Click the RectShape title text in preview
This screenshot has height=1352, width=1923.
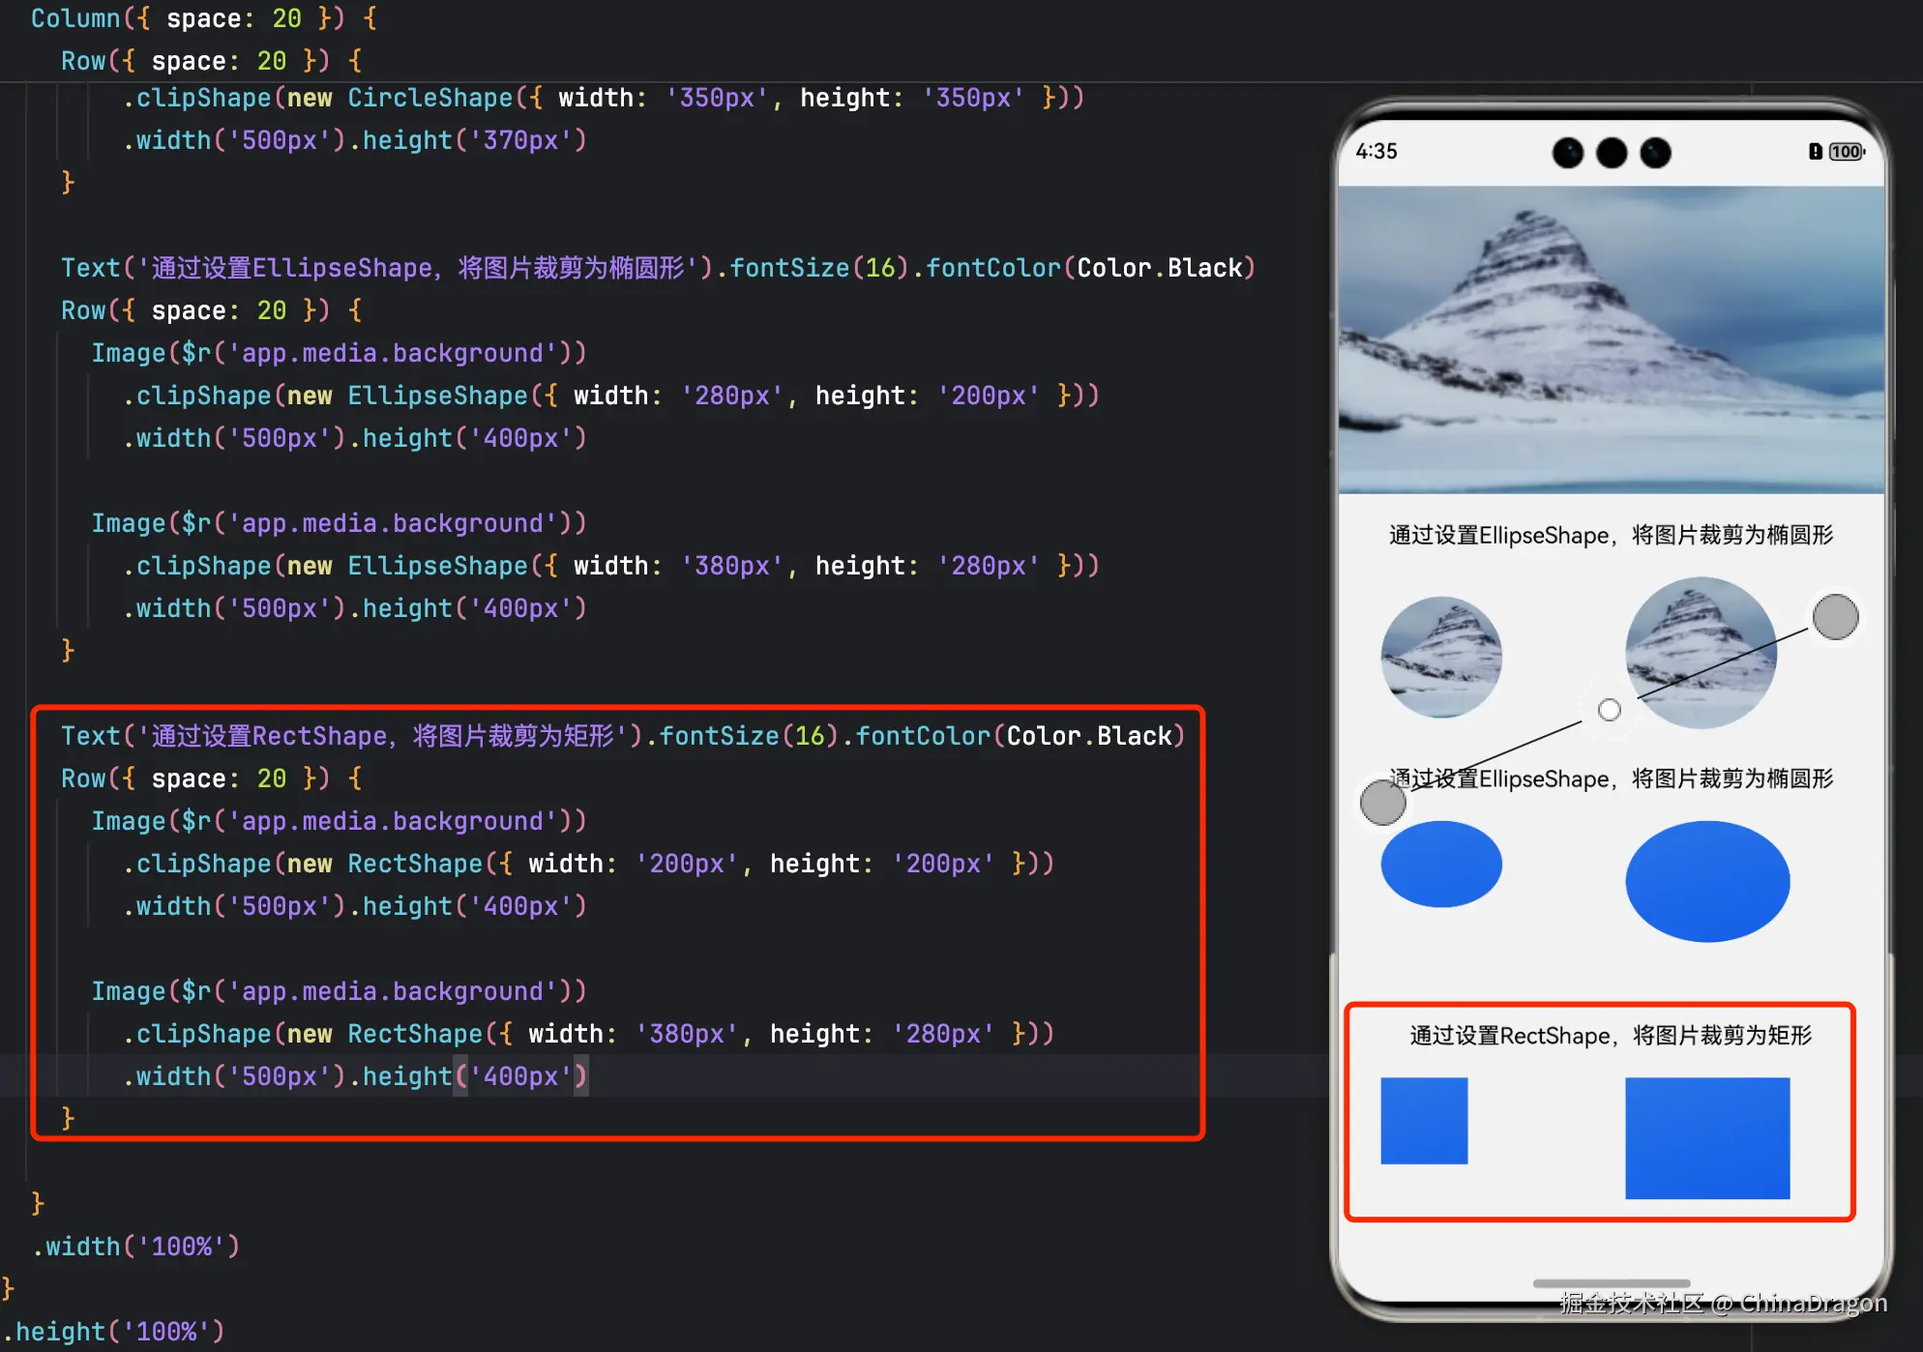tap(1611, 1036)
